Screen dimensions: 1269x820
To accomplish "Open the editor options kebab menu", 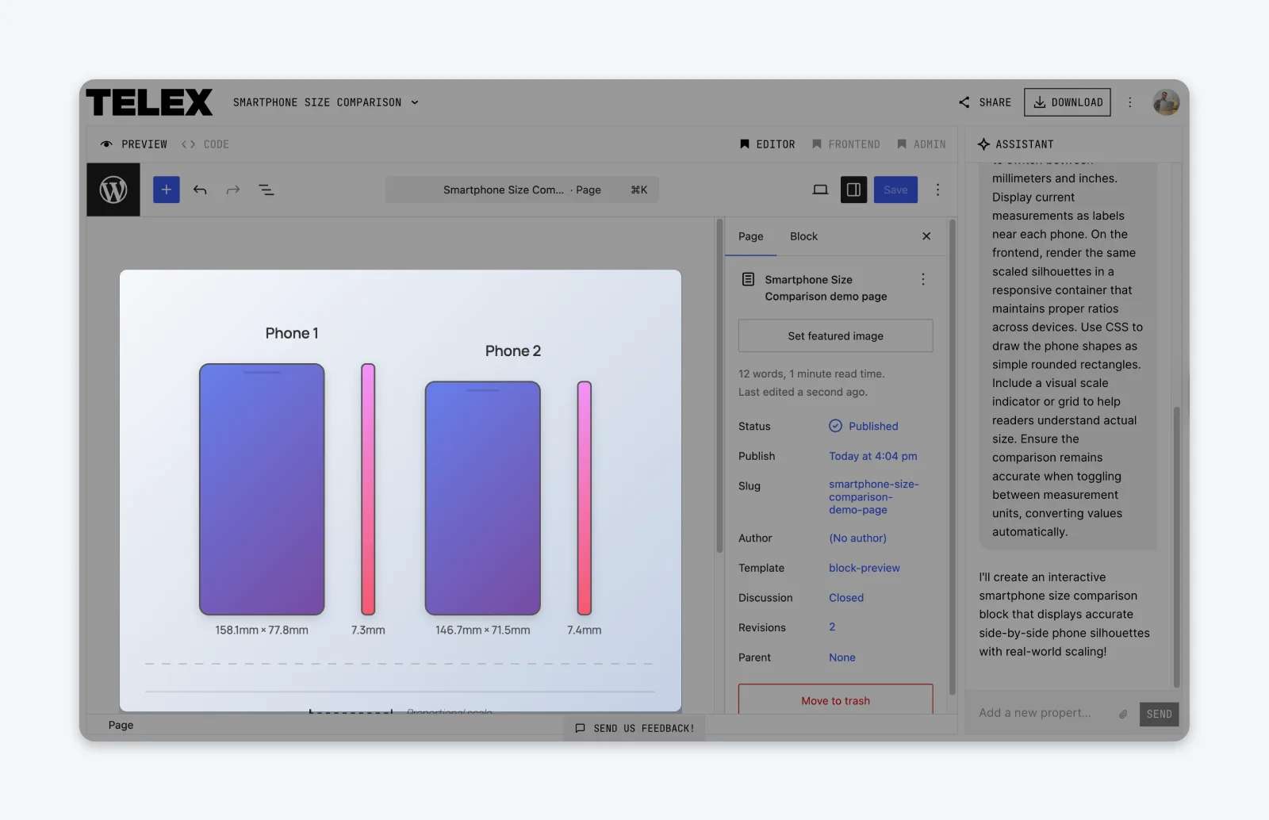I will point(937,190).
